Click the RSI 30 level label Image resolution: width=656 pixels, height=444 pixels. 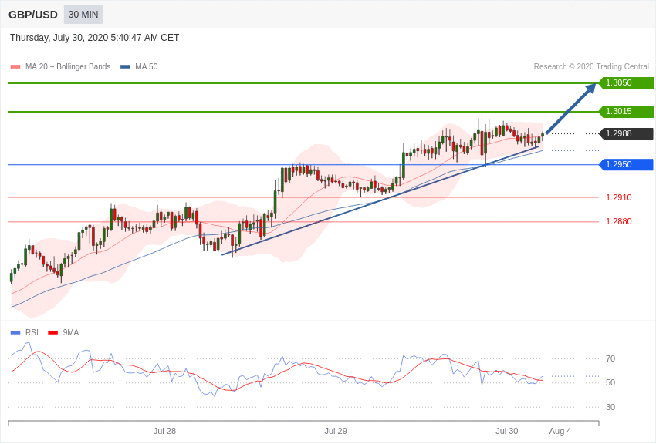coord(610,407)
